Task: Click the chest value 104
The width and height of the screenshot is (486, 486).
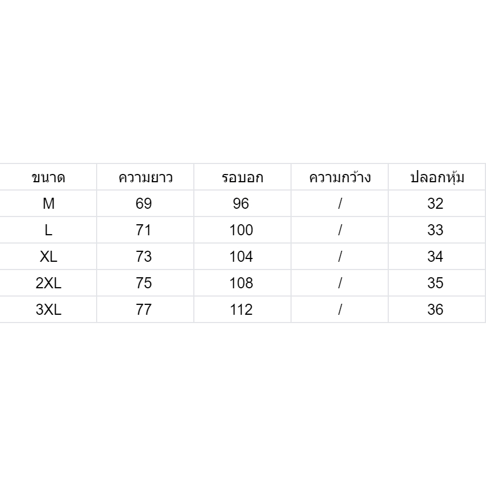Action: (242, 256)
